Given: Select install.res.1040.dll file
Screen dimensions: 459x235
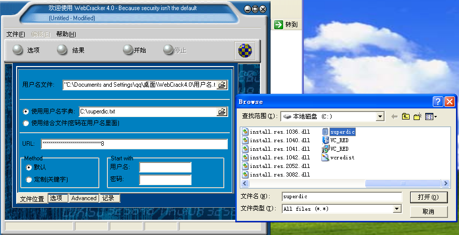Looking at the screenshot, I should [x=276, y=140].
